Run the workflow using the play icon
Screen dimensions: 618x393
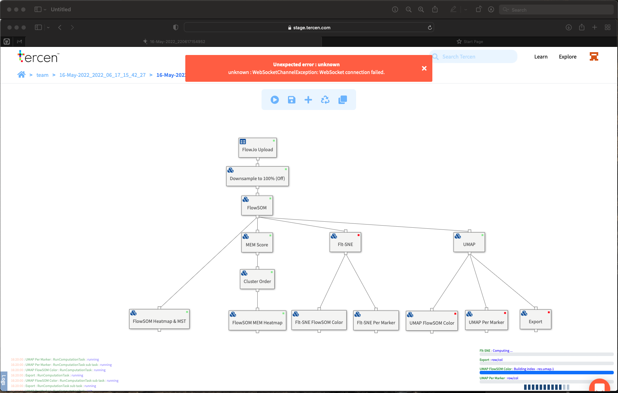click(275, 100)
